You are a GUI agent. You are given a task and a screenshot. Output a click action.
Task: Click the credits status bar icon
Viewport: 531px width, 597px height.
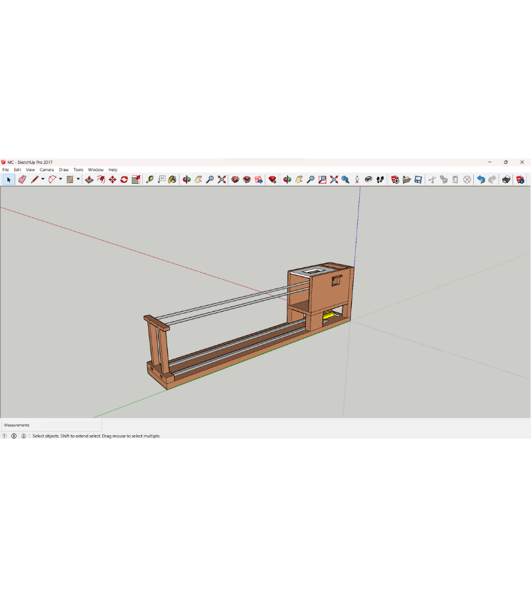[14, 436]
